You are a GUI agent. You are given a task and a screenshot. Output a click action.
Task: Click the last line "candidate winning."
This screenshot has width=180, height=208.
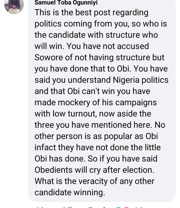click(x=69, y=192)
